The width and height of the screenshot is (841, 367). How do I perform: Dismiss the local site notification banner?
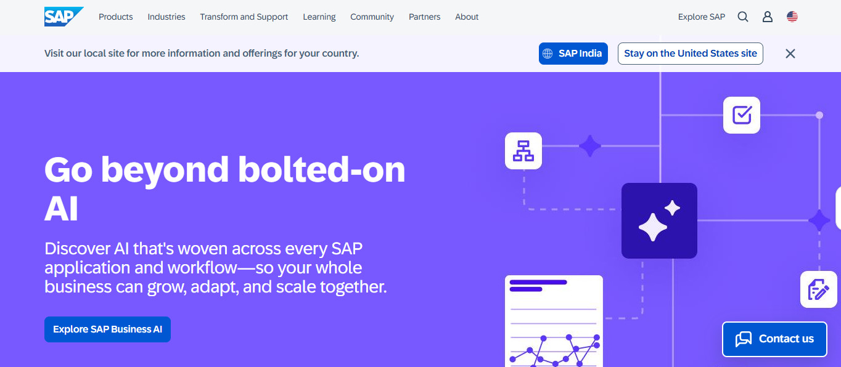(790, 54)
